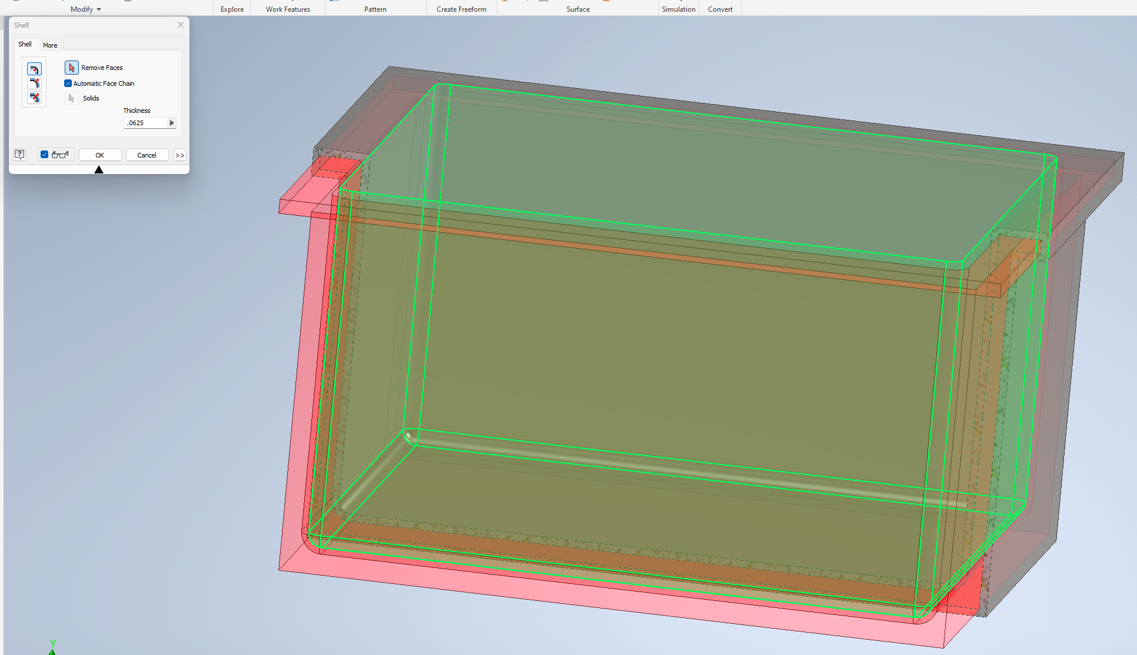1137x655 pixels.
Task: Expand dialog options with the >> control
Action: coord(180,155)
